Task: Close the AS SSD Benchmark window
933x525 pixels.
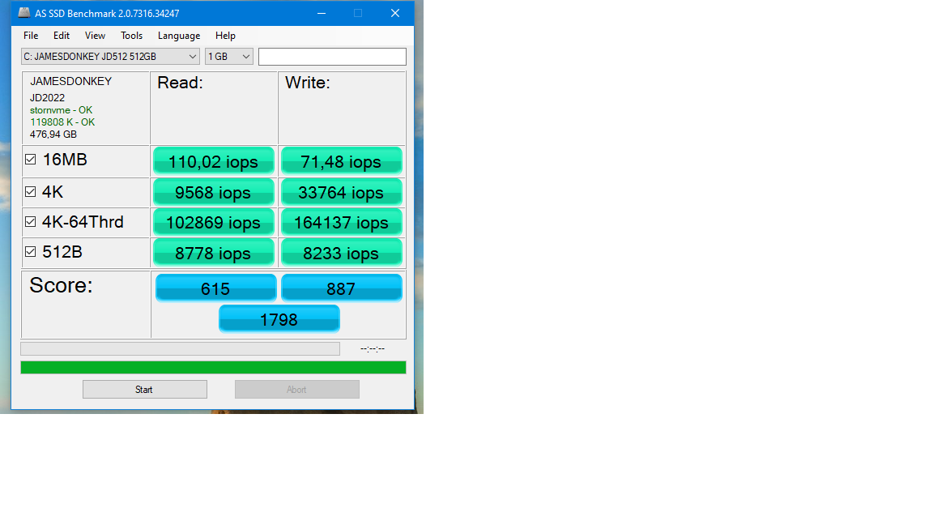Action: (x=395, y=13)
